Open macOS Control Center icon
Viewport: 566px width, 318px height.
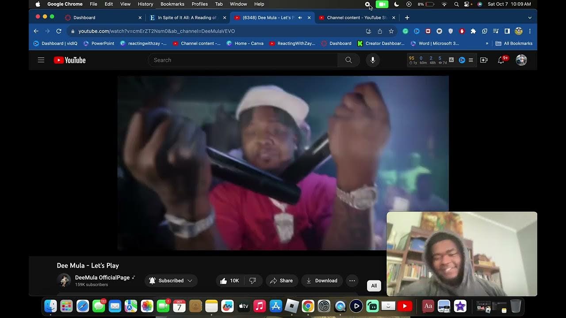(467, 4)
